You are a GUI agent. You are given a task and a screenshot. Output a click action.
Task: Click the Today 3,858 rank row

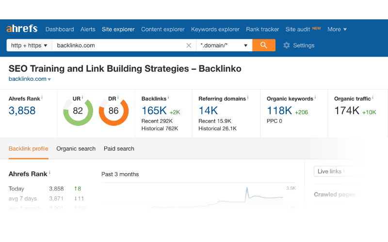pyautogui.click(x=45, y=189)
